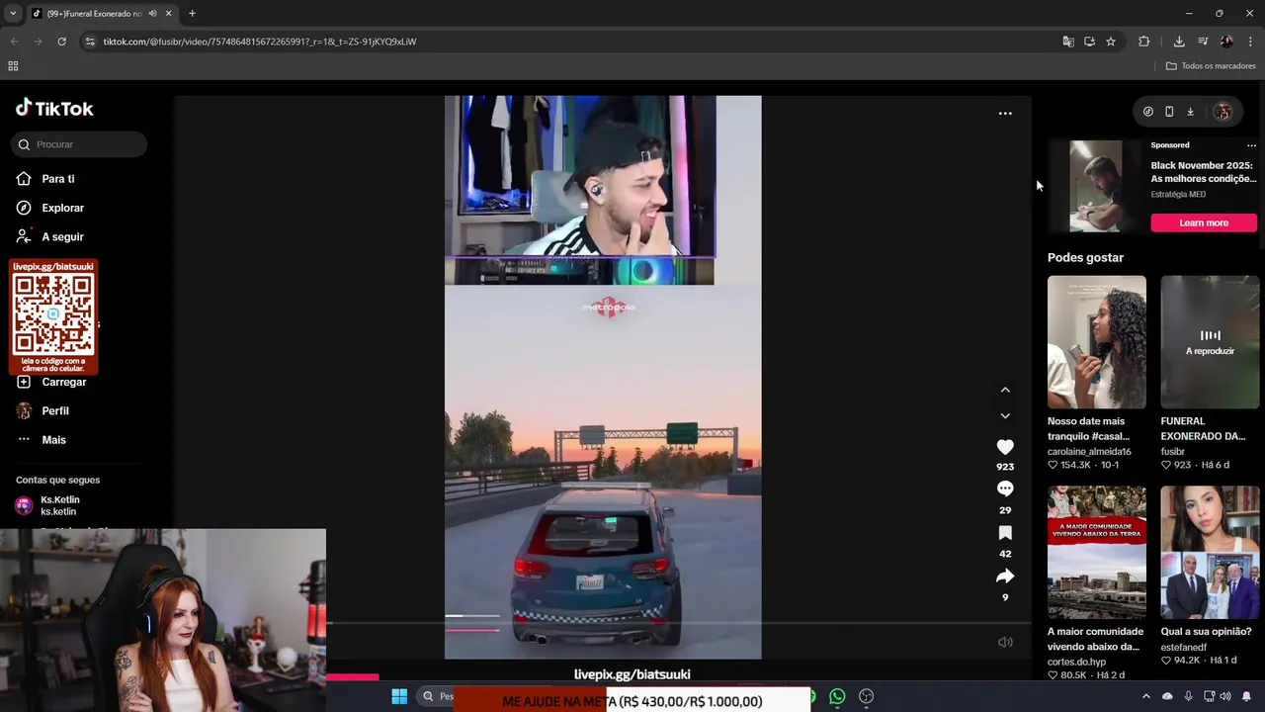Open the A reproduzir FUNERAL EXONERADO thumbnail

point(1210,342)
